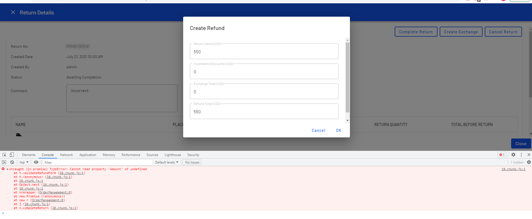Click the live expression eye icon
The image size is (532, 219).
36,162
